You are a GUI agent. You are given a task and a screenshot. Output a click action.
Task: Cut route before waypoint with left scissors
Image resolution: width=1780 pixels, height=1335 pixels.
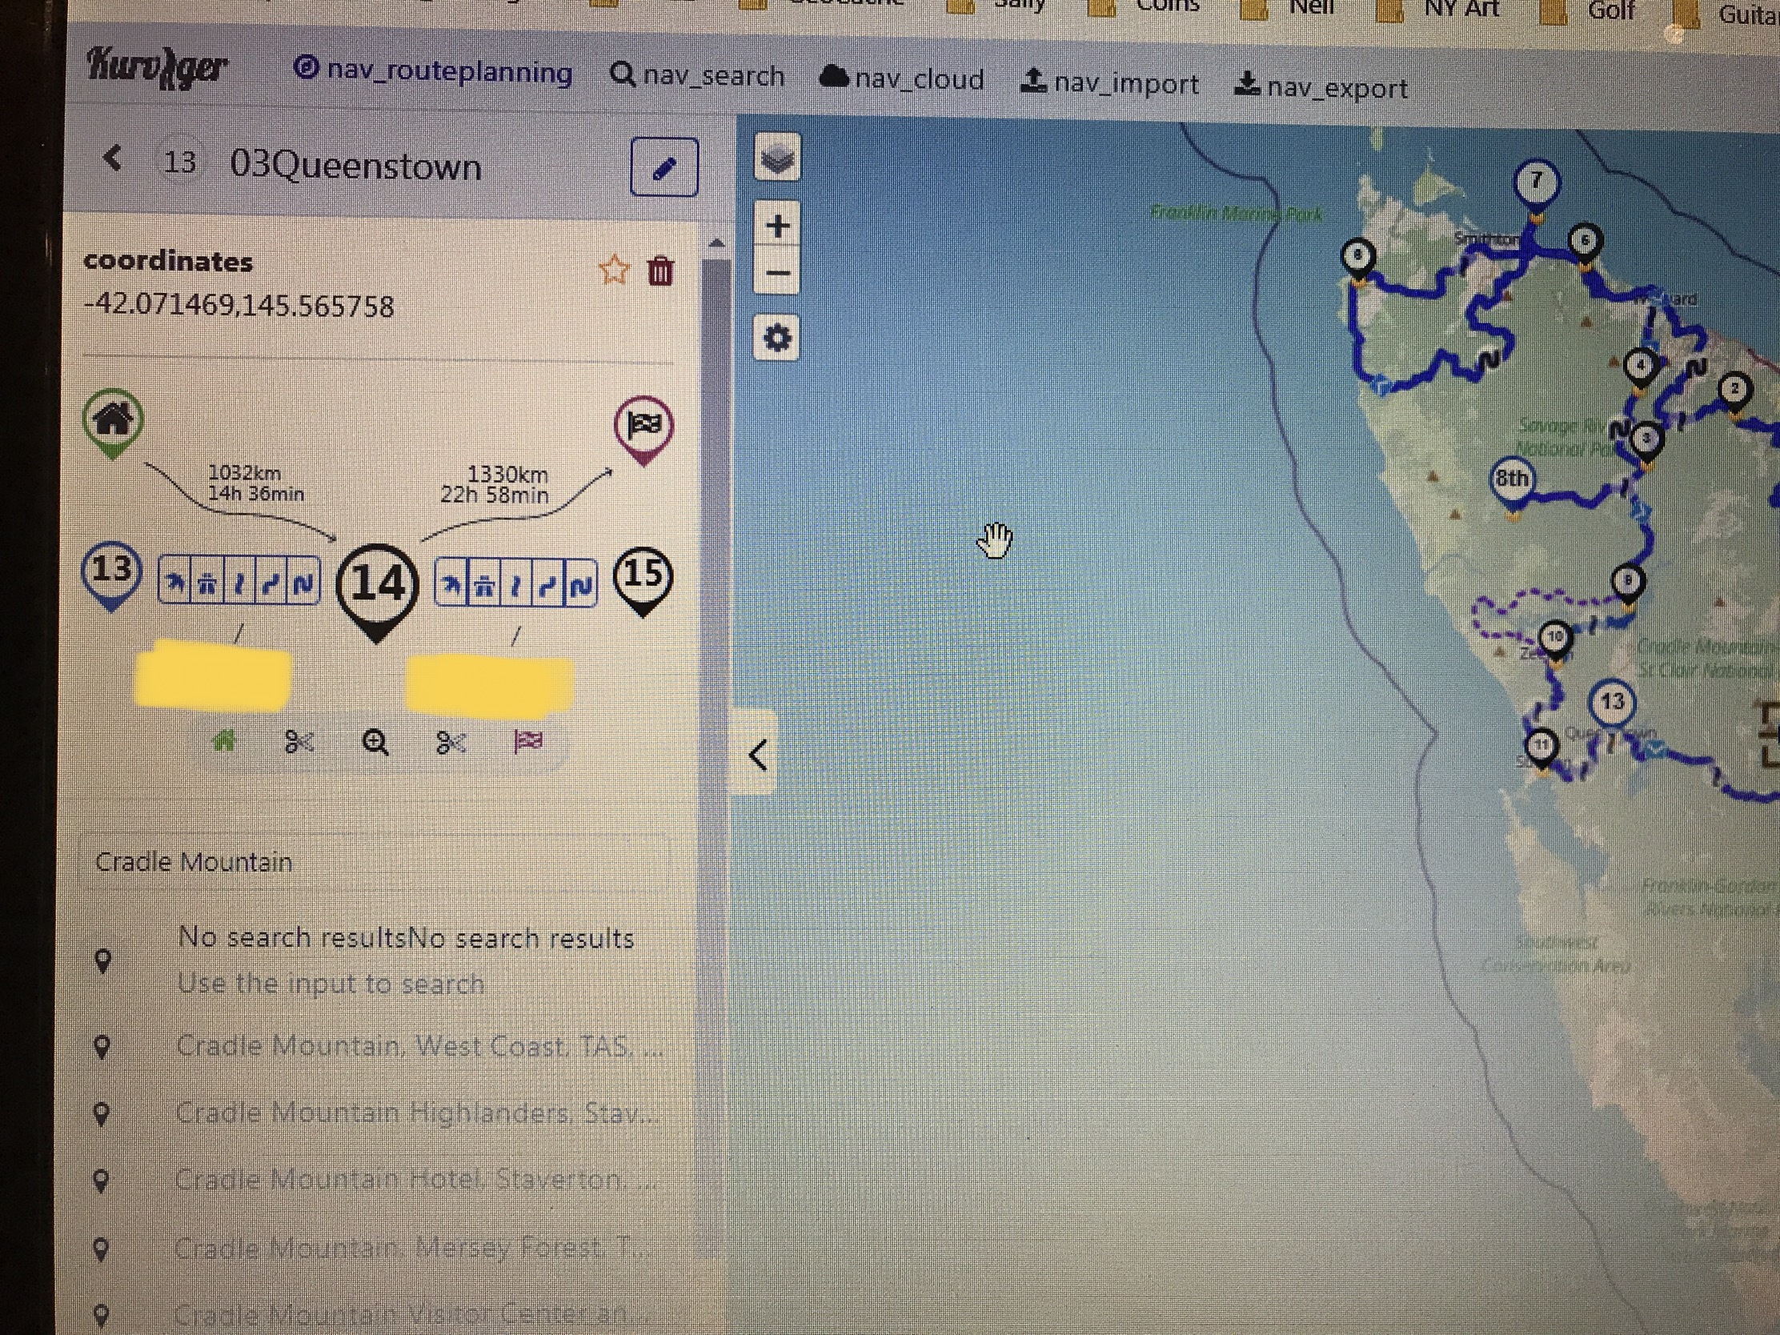tap(299, 742)
